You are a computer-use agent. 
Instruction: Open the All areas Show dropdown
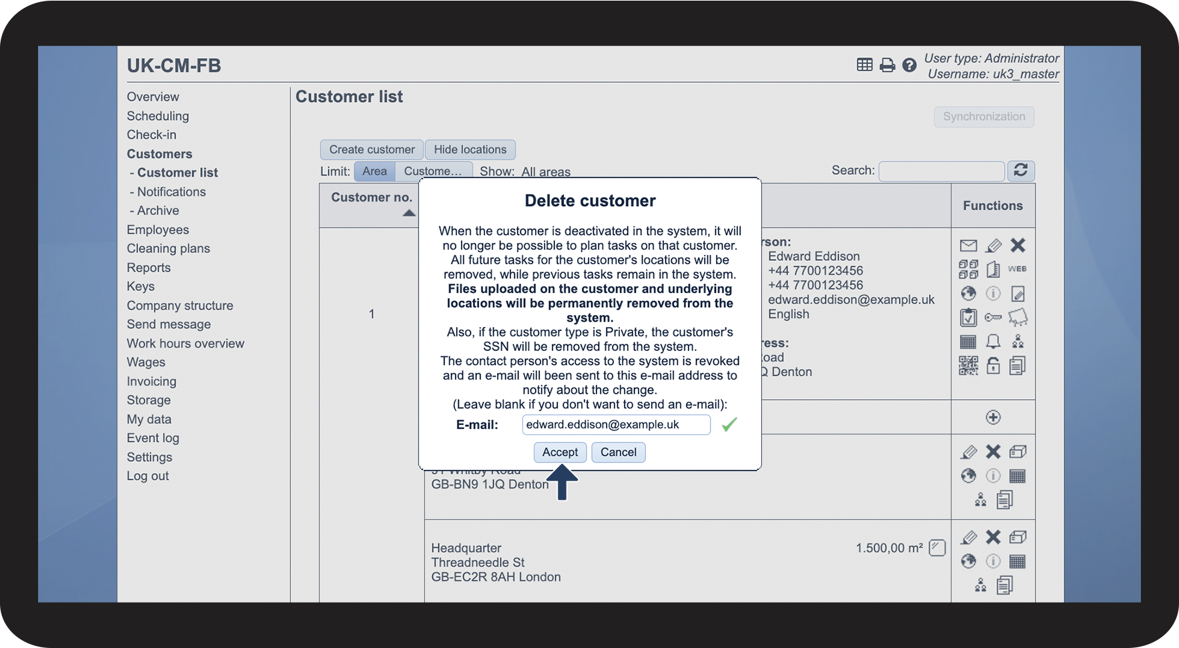[545, 172]
